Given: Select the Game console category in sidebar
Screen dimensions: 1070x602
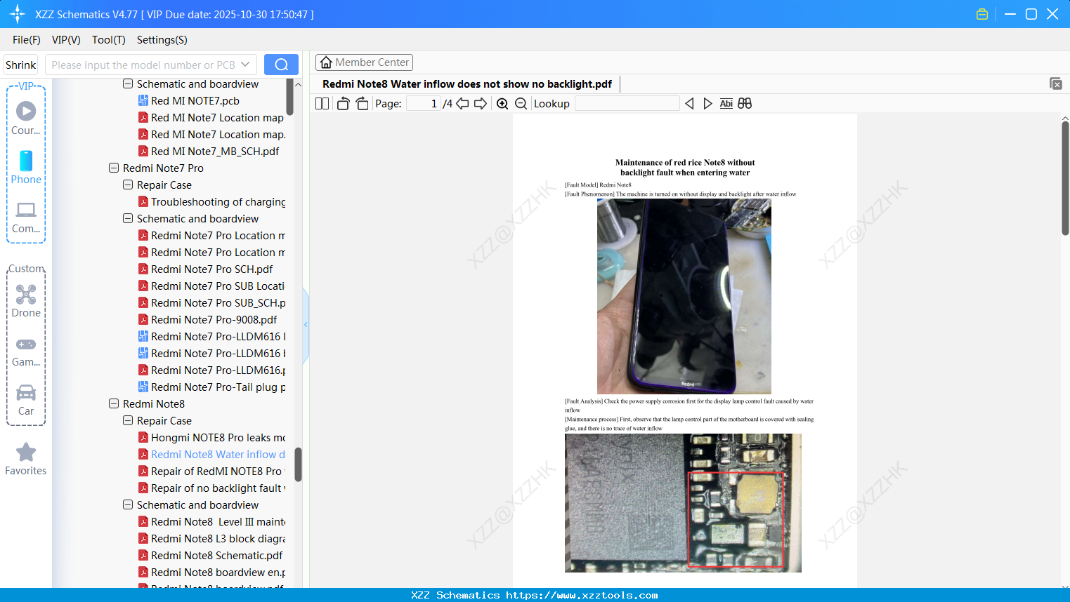Looking at the screenshot, I should coord(26,352).
